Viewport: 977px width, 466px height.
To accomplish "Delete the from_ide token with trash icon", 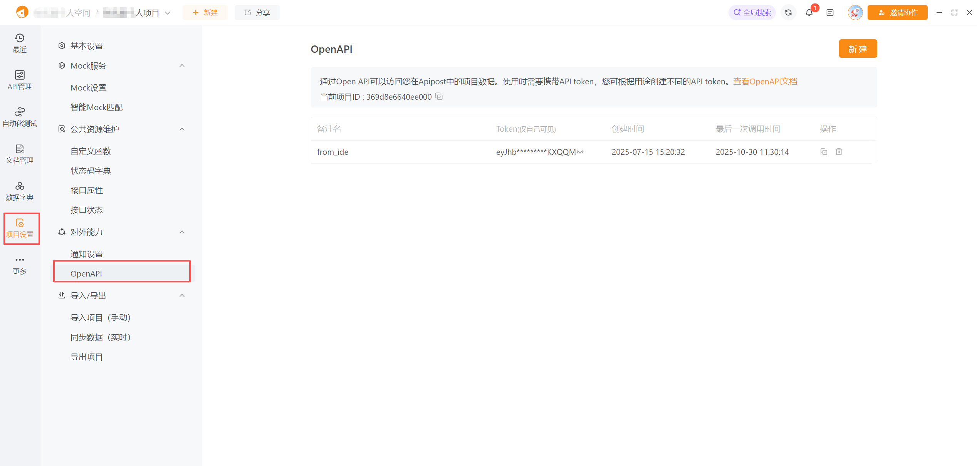I will coord(839,152).
